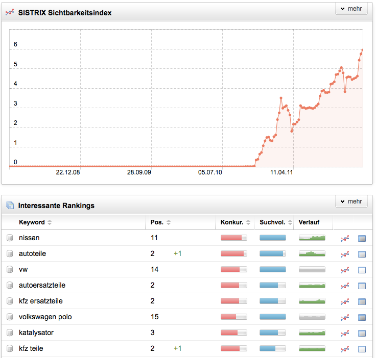Click the latest data point on visibility chart
Screen dimensions: 376x358
[362, 50]
